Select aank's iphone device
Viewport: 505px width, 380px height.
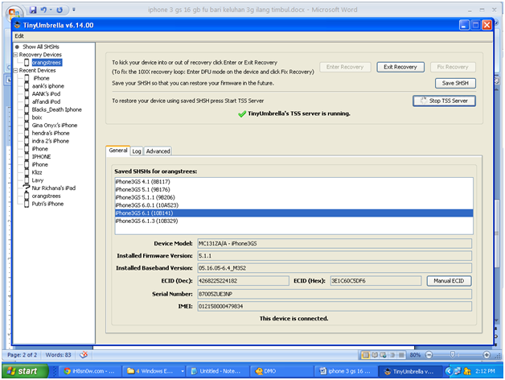pos(48,86)
